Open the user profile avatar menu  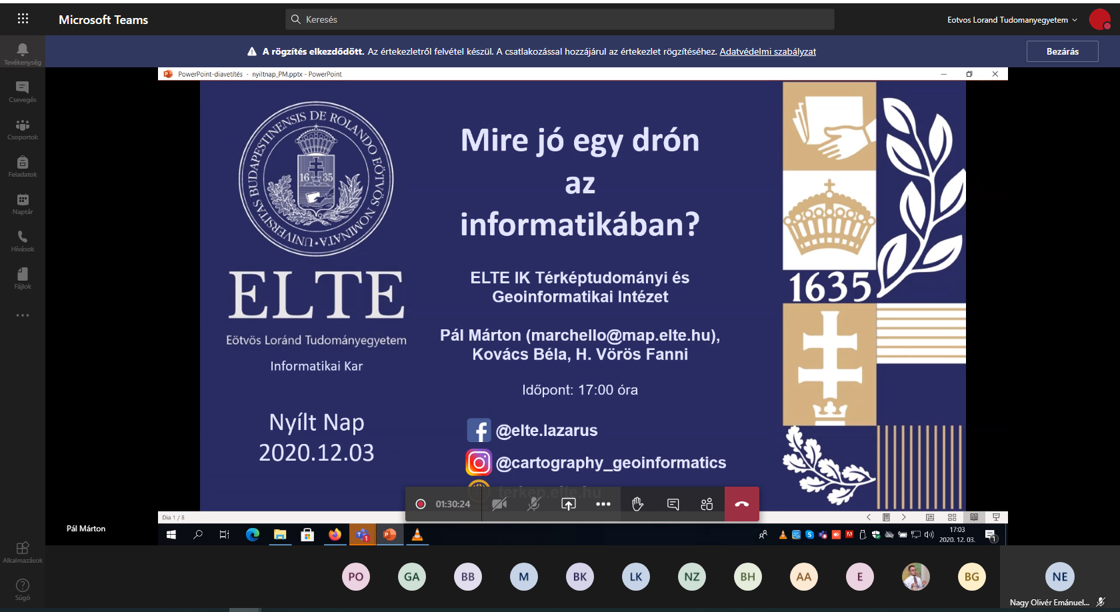[1099, 19]
